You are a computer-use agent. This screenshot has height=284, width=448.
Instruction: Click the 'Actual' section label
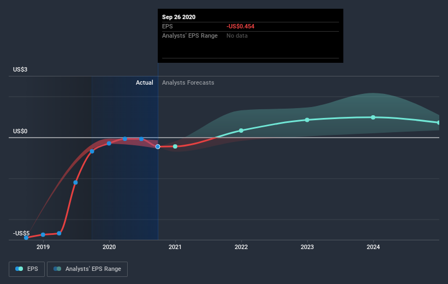coord(144,82)
